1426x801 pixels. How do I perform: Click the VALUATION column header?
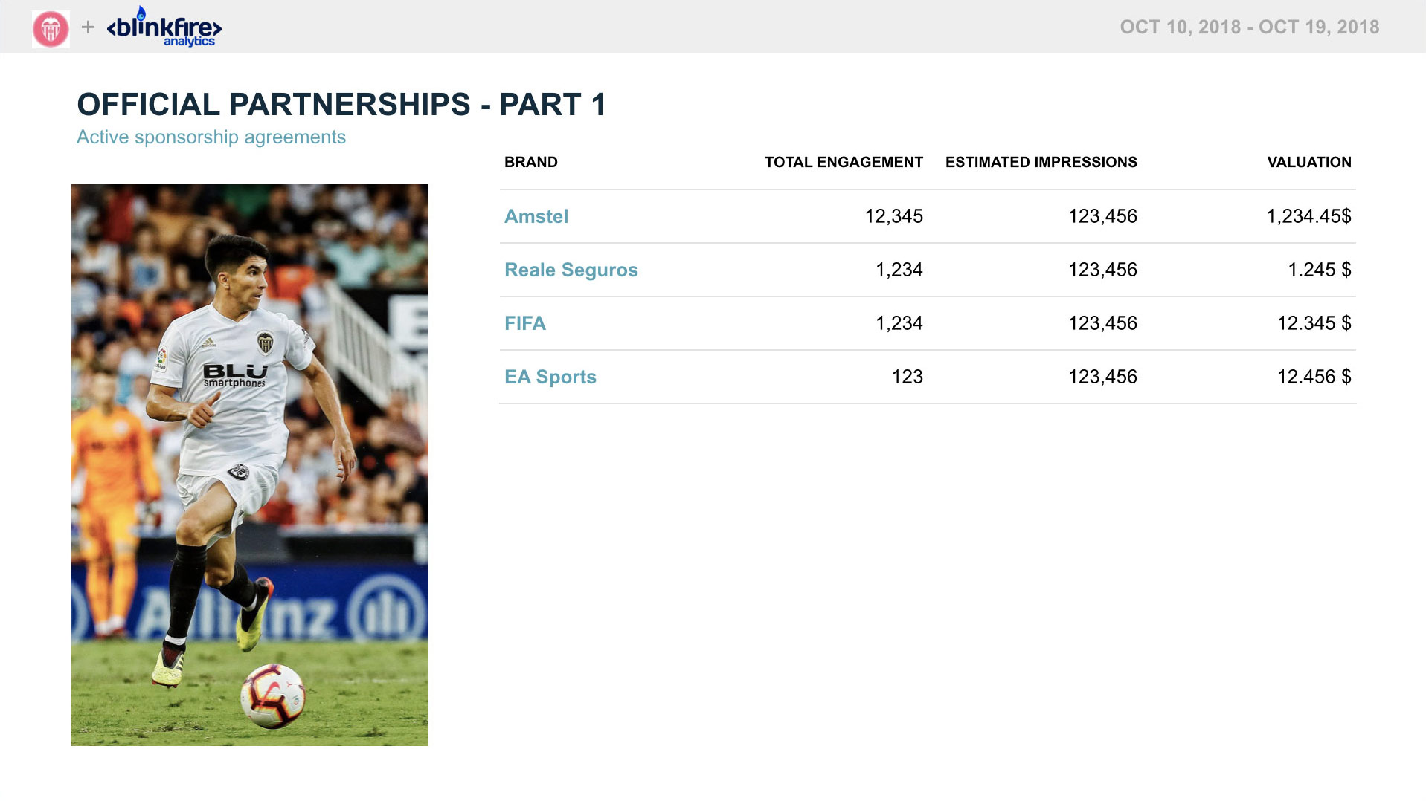[1308, 162]
